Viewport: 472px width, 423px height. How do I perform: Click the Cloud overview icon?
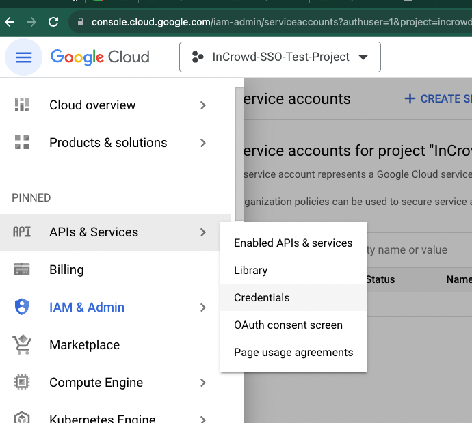[22, 105]
